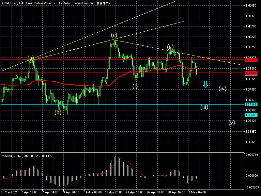Viewport: 261px width, 196px height.
Task: Select the cyan horizontal line at 1.37169
Action: click(x=122, y=104)
